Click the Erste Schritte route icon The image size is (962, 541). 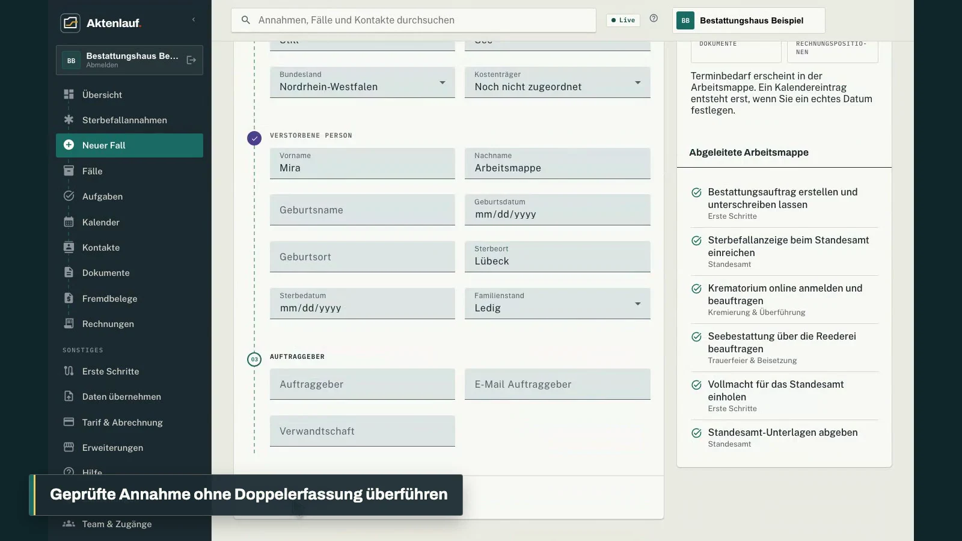coord(69,371)
